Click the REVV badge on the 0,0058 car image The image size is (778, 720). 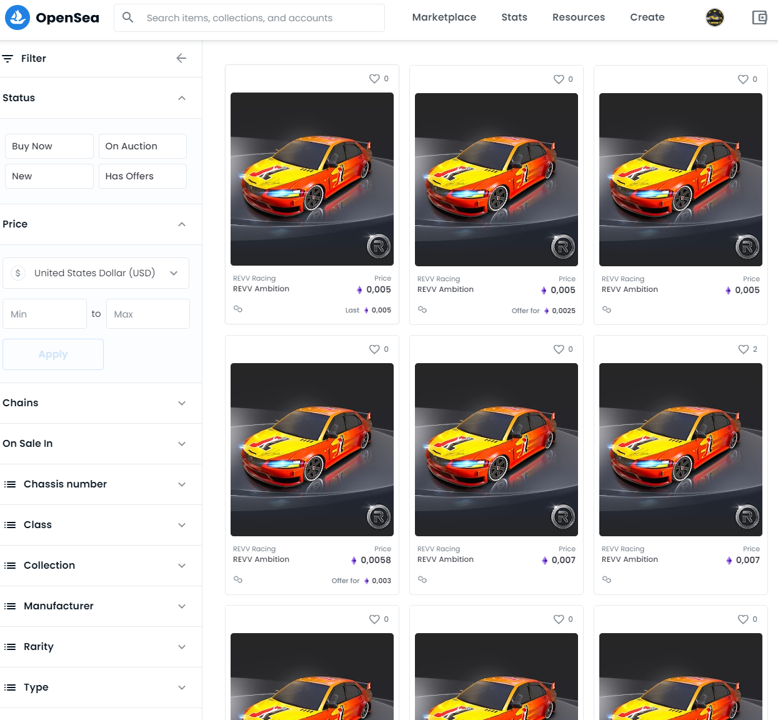[378, 517]
